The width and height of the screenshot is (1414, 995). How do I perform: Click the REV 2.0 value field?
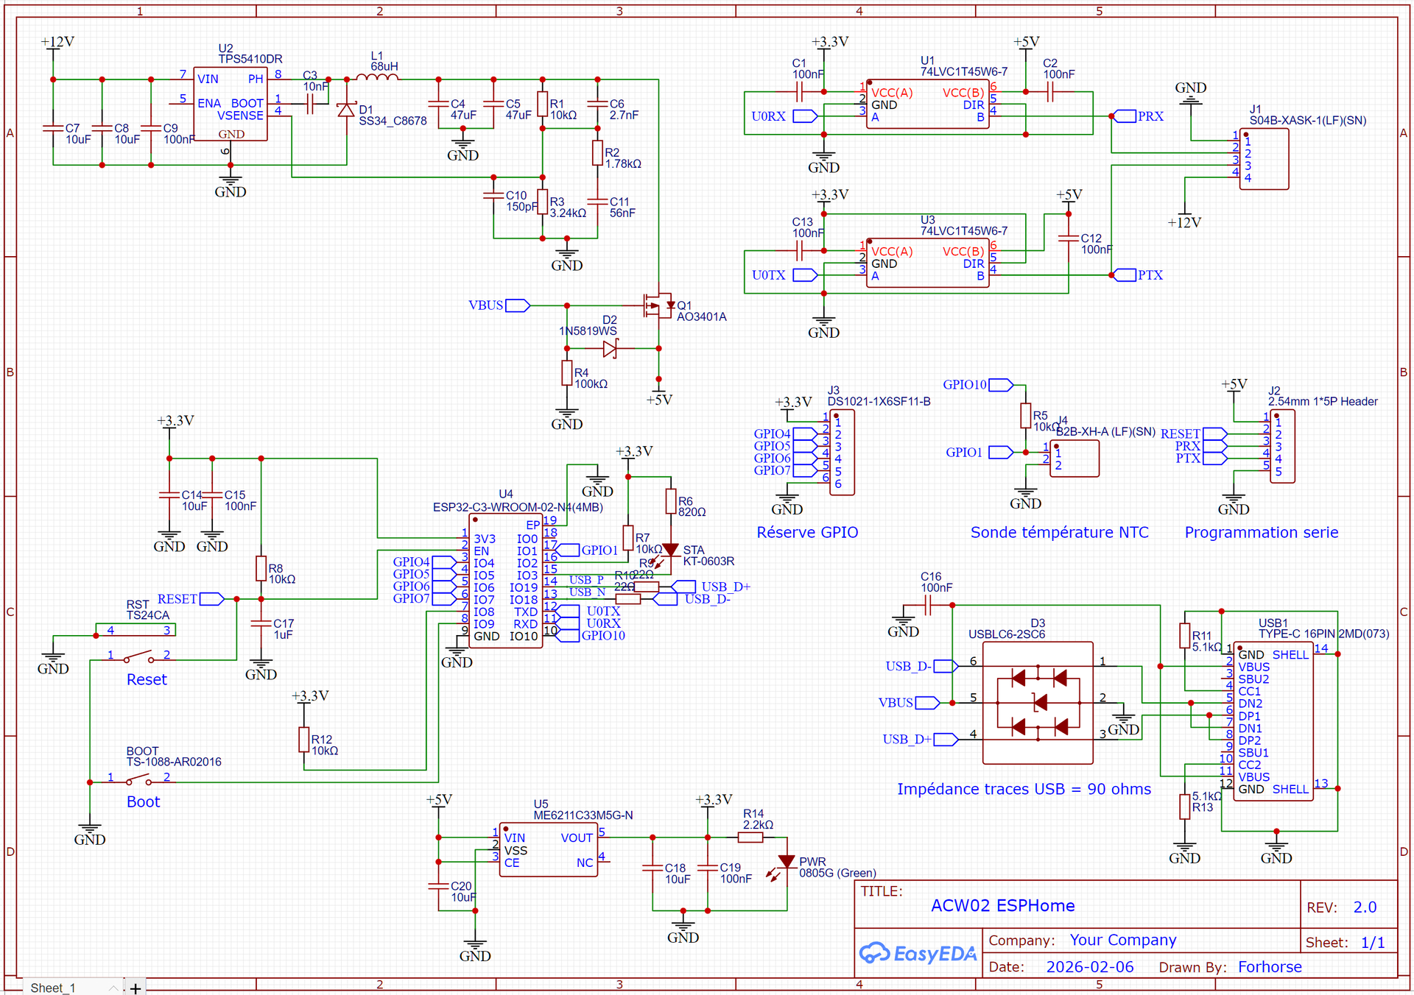click(1364, 907)
